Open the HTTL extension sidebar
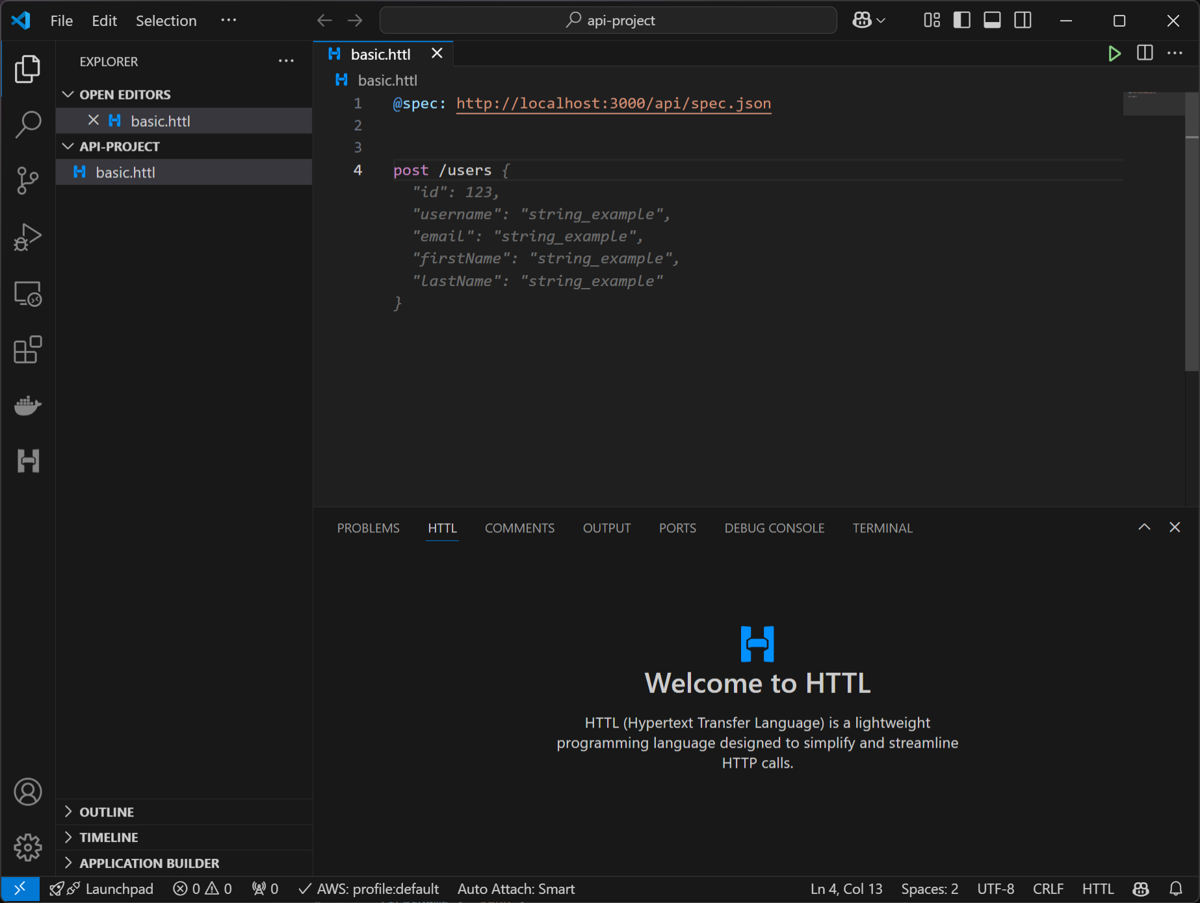The width and height of the screenshot is (1200, 903). pos(27,462)
